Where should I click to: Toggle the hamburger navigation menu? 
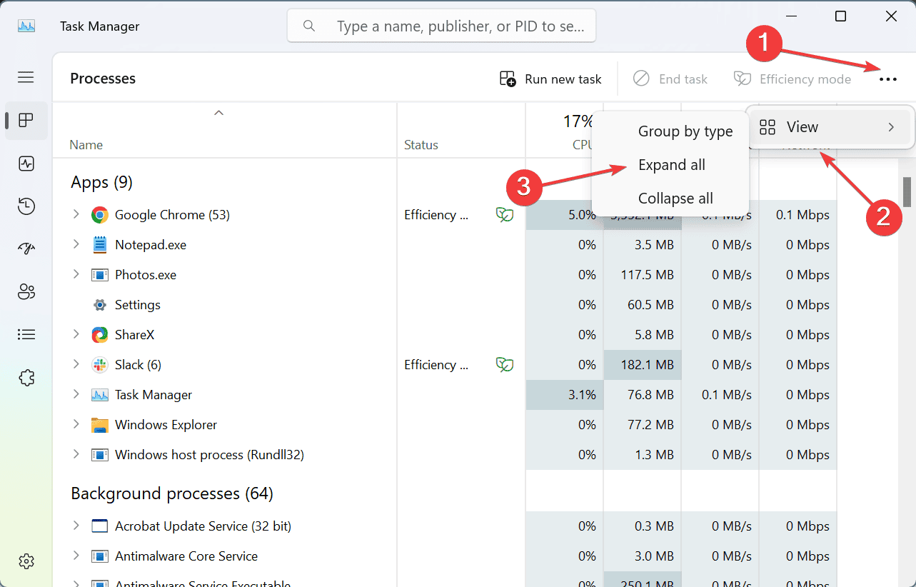(x=26, y=77)
